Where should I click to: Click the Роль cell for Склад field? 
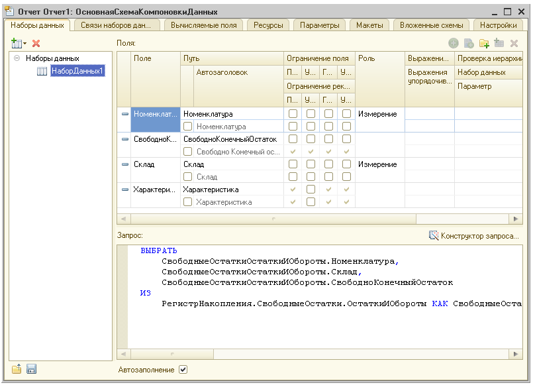tap(379, 164)
